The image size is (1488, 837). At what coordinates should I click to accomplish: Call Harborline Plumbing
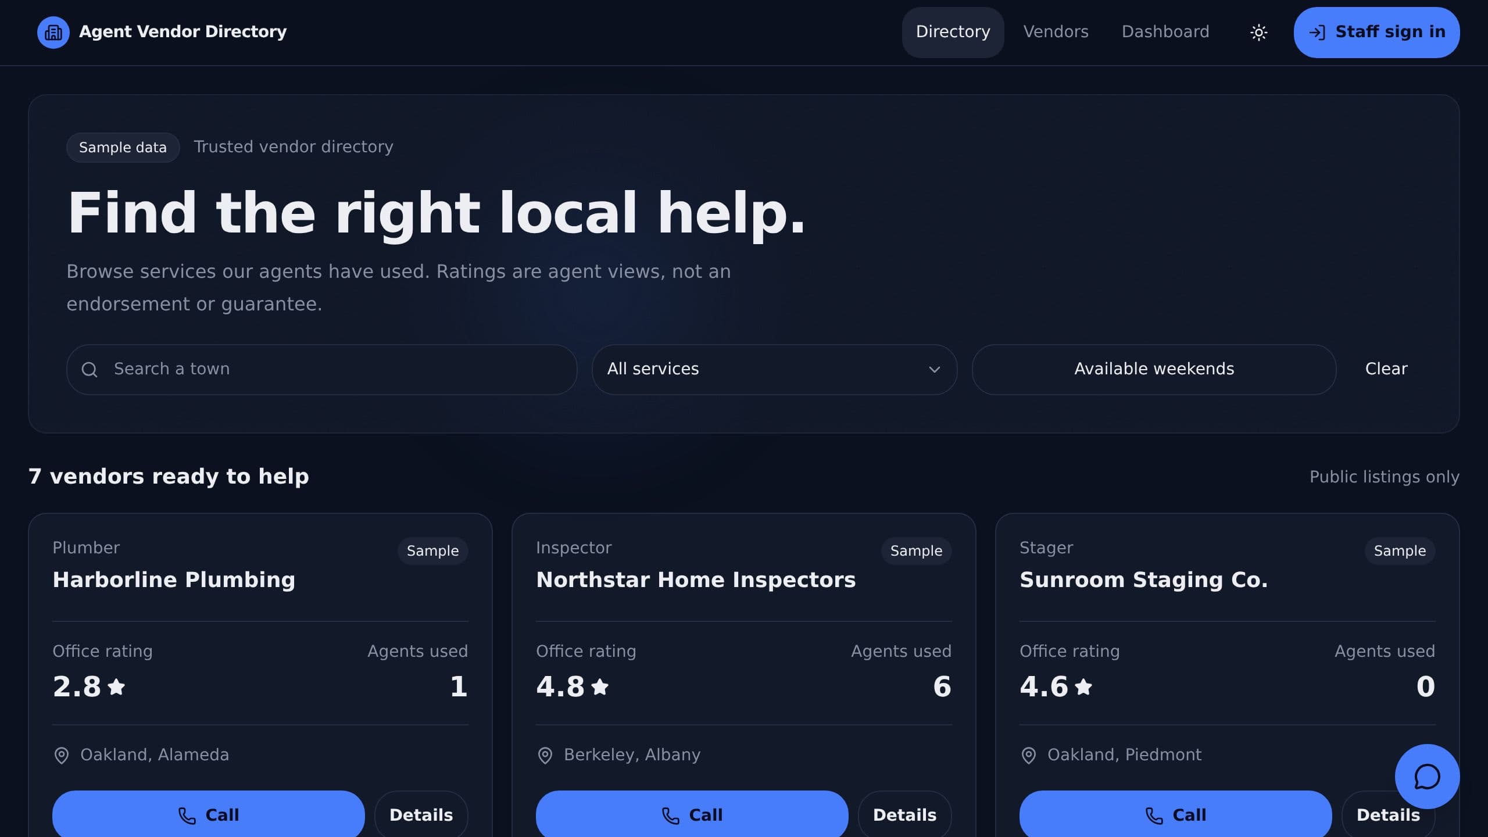click(209, 814)
